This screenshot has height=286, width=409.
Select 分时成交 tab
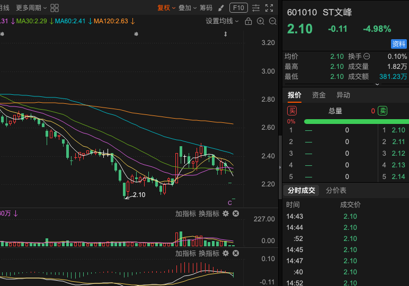301,191
